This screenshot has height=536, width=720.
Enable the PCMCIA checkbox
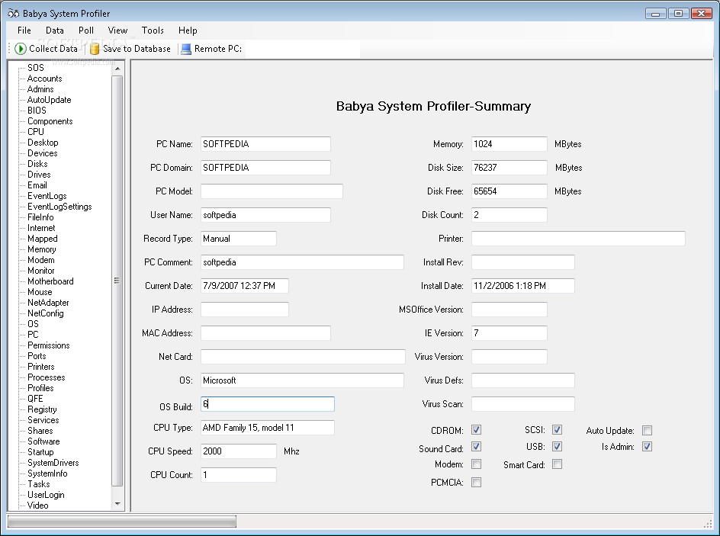tap(476, 483)
